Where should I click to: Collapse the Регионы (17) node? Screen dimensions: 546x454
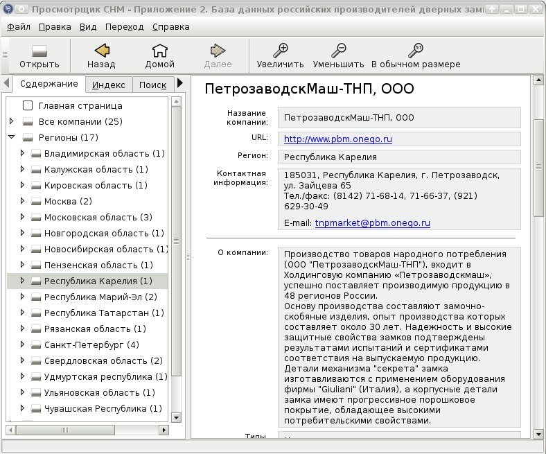point(12,137)
